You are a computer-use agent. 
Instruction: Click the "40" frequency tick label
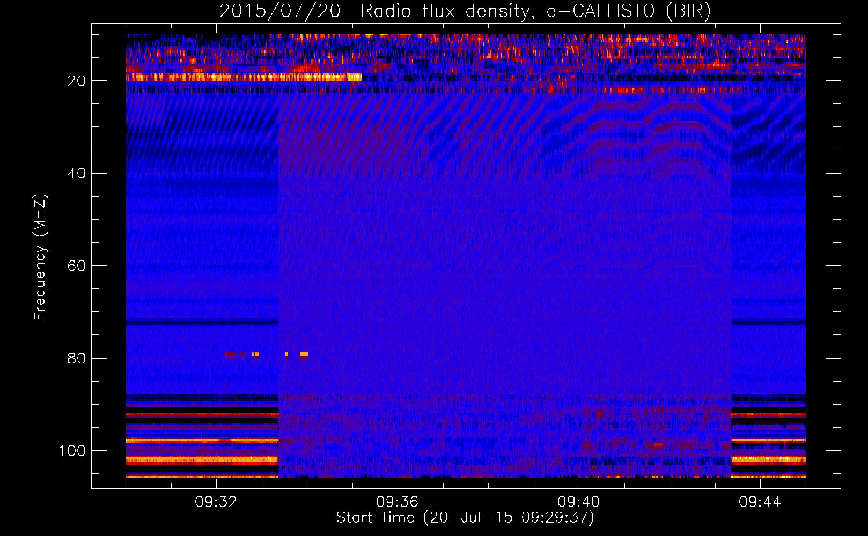coord(77,174)
